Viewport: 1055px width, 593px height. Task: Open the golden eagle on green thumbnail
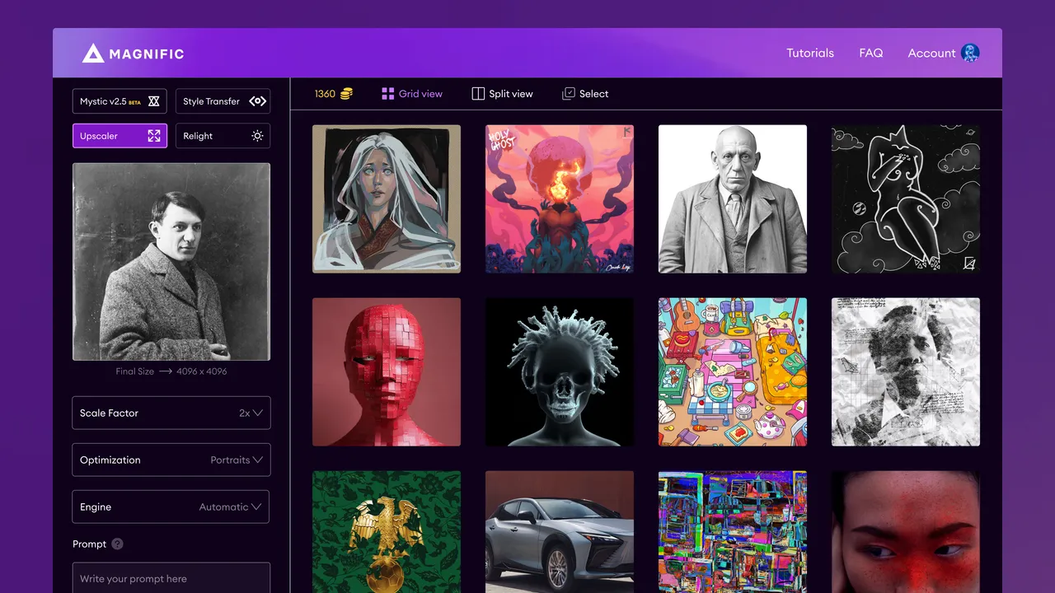[x=387, y=532]
